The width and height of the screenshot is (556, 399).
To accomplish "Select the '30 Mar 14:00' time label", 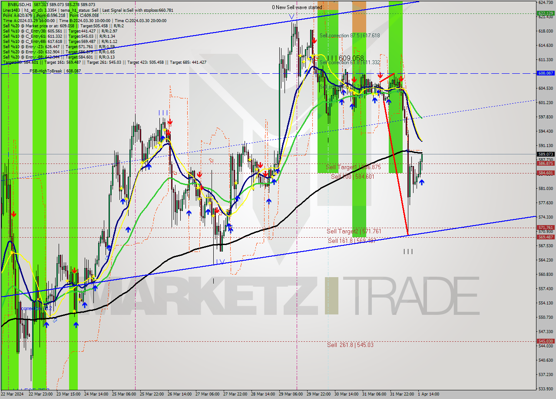I will 346,394.
